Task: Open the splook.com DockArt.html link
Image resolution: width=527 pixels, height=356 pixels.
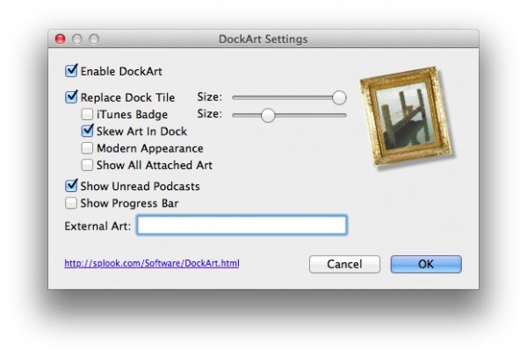Action: pyautogui.click(x=152, y=263)
